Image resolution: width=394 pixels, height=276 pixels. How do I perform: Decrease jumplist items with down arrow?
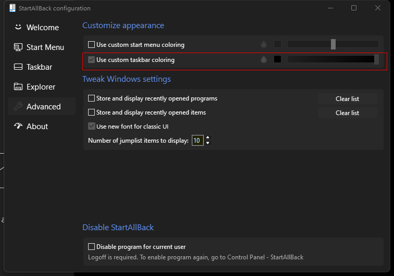pyautogui.click(x=207, y=143)
